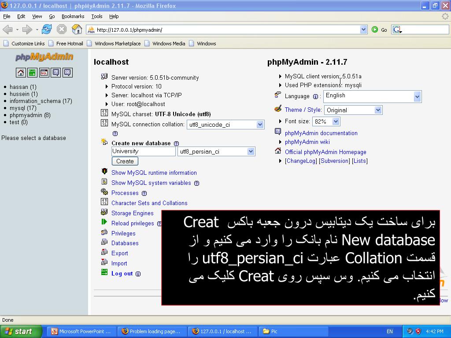
Task: Click the Firefox Home icon
Action: [77, 29]
